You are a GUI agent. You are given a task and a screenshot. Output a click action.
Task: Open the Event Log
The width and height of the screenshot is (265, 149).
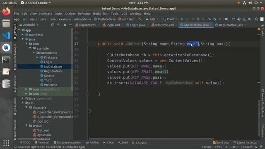(221, 142)
